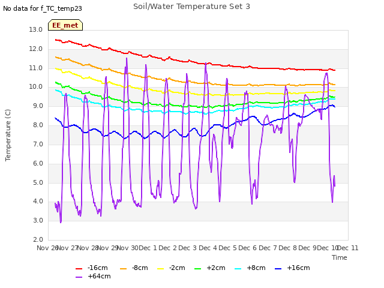Click the Nov 26 x-axis date label
Screen dimensions: 384x288
click(x=47, y=248)
